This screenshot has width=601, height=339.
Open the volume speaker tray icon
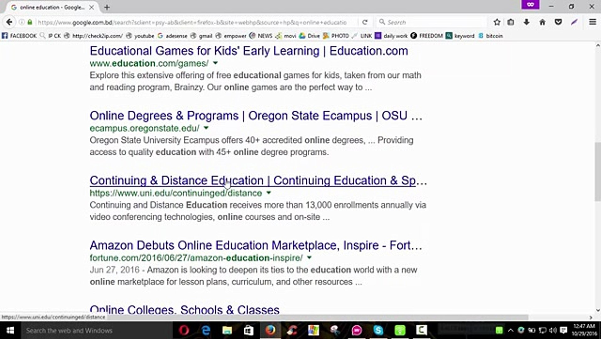click(x=553, y=330)
